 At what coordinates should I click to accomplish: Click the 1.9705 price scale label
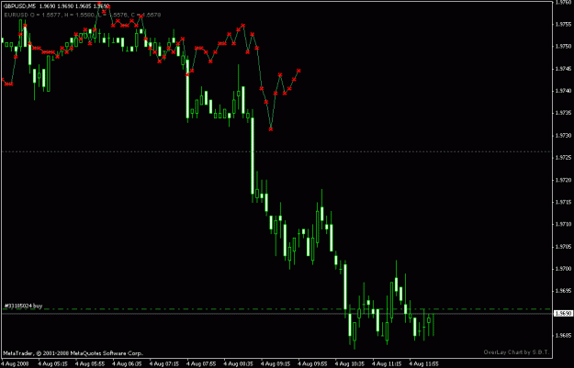(x=563, y=247)
